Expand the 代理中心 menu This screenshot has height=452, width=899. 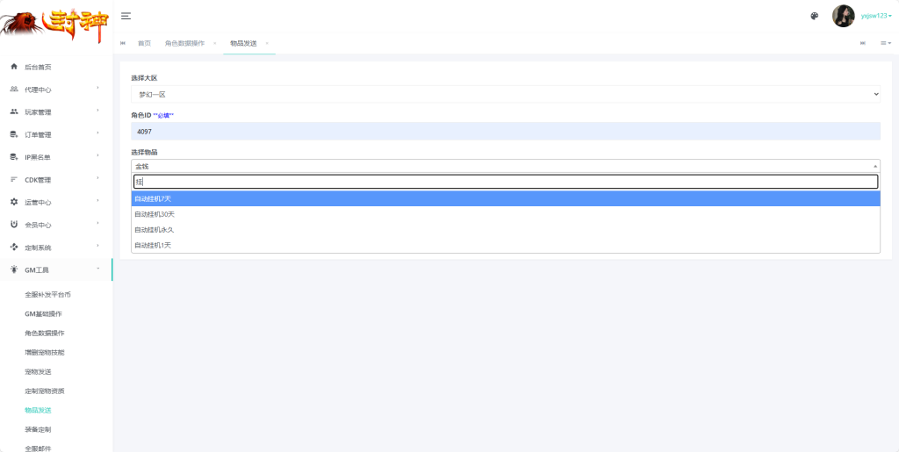56,90
